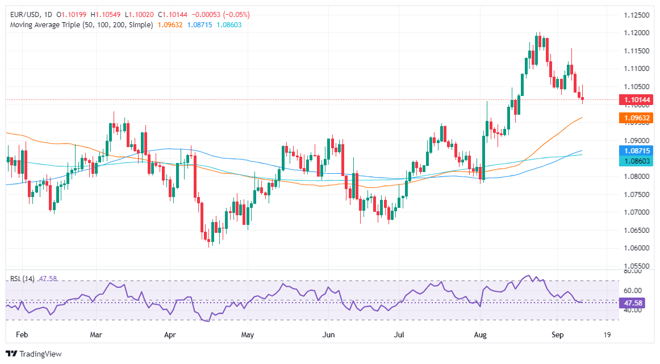Select the EUR/USD symbol title
This screenshot has width=660, height=364.
pyautogui.click(x=25, y=15)
